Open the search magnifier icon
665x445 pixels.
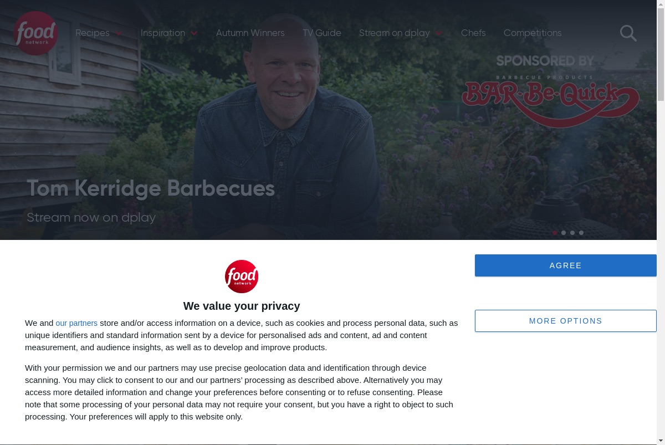click(x=628, y=33)
